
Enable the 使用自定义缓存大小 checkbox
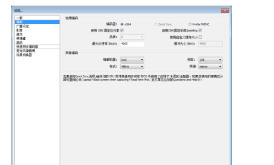pos(200,37)
